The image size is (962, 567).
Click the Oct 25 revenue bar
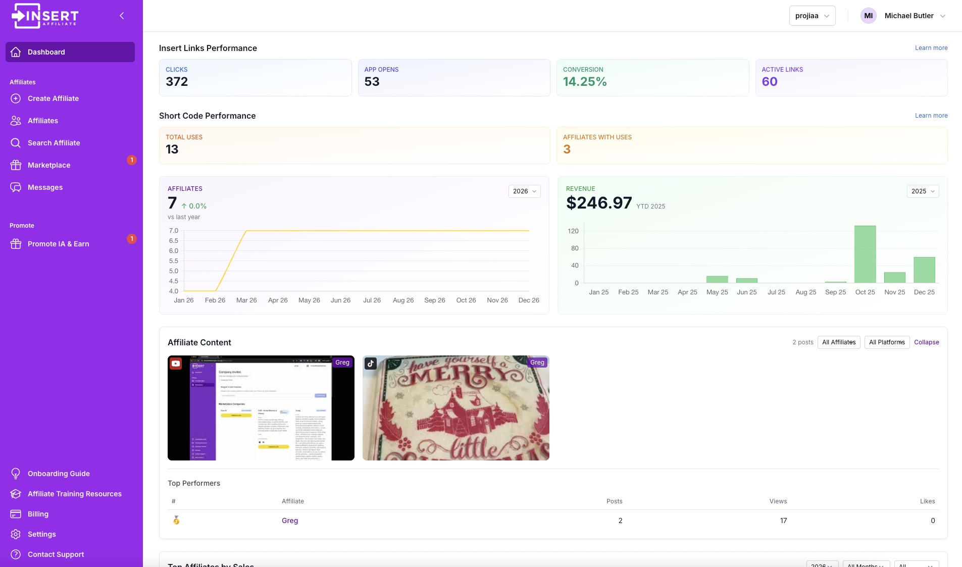tap(865, 254)
